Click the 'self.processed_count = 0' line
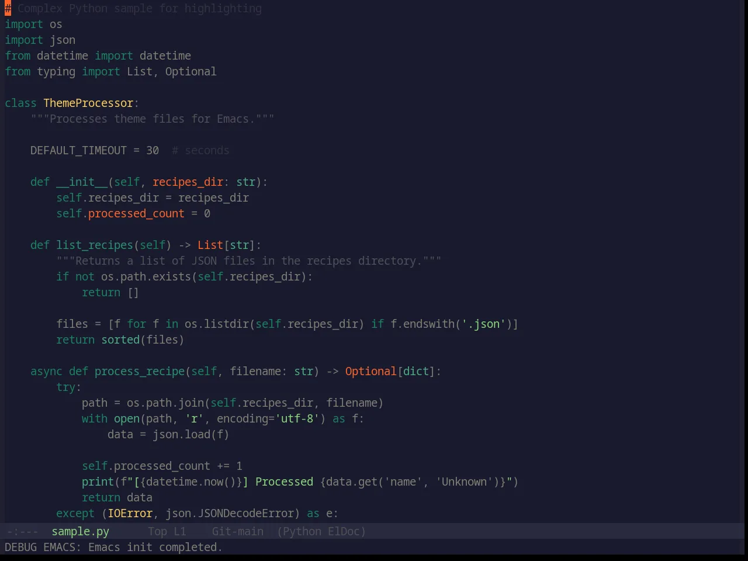Screen dimensions: 748x561 tap(133, 213)
